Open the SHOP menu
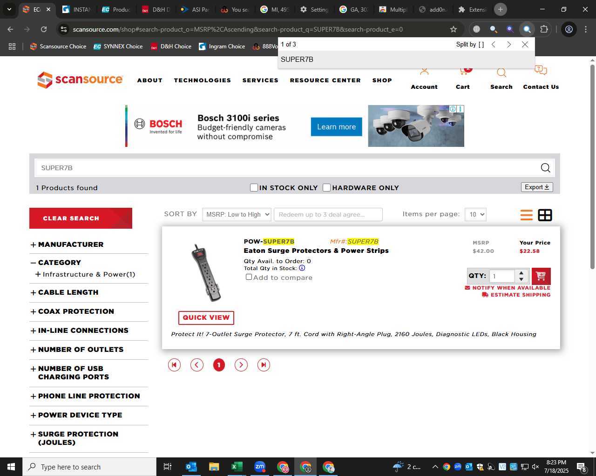The image size is (596, 476). (x=382, y=80)
